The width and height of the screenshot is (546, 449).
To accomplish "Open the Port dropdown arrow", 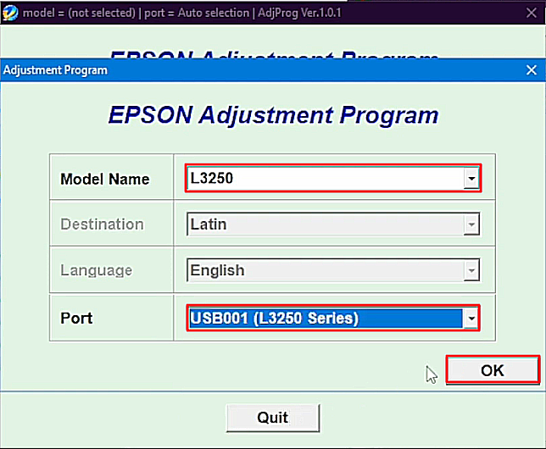I will coord(471,319).
